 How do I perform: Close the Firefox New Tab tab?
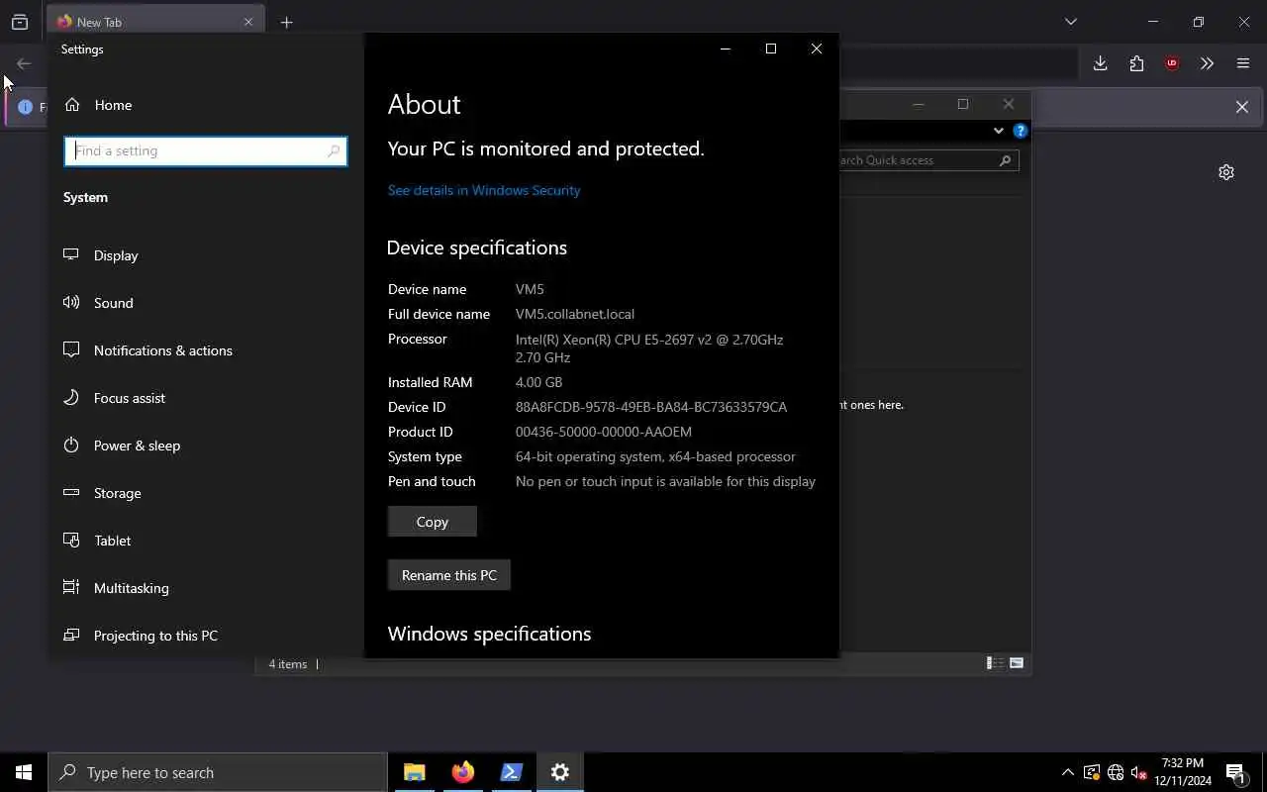click(248, 22)
